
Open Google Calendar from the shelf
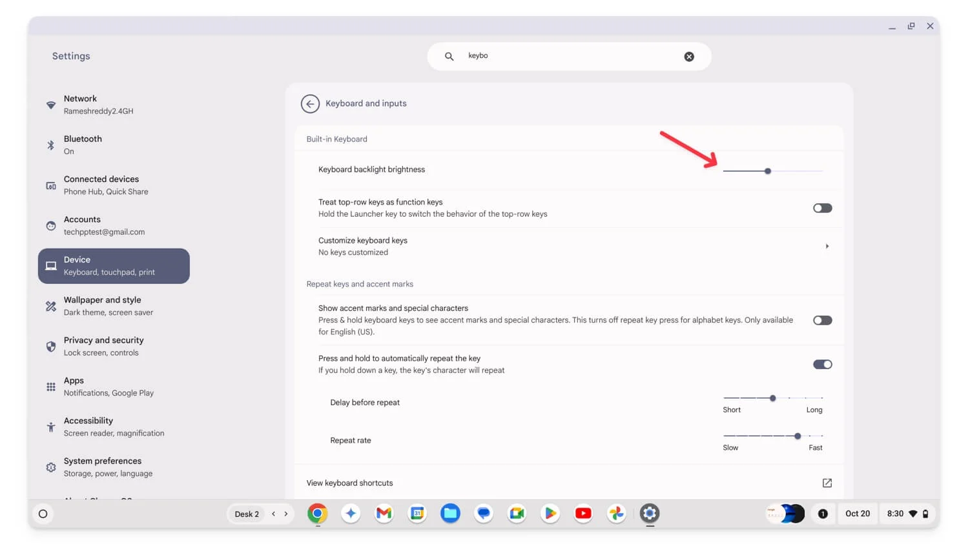click(x=417, y=514)
